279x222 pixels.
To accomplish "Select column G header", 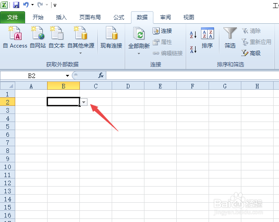I will [225, 86].
